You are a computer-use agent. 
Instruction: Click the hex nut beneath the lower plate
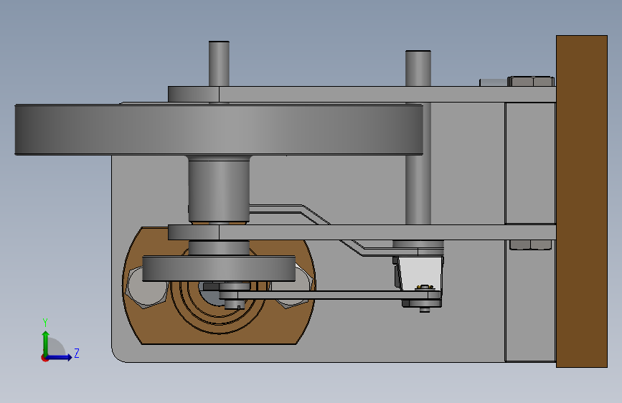(530, 245)
